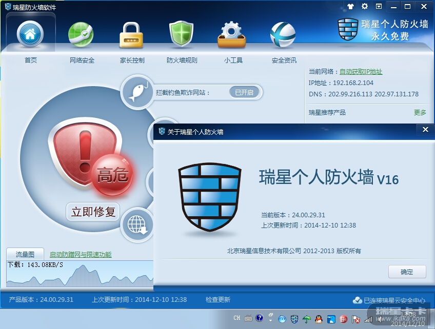Click the skin-change shirt icon in title bar

pyautogui.click(x=351, y=6)
